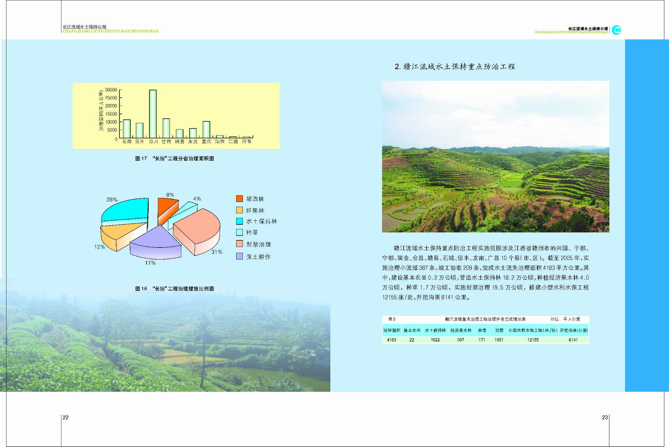Click the tallest bar for 四川
This screenshot has width=669, height=447.
pyautogui.click(x=153, y=114)
